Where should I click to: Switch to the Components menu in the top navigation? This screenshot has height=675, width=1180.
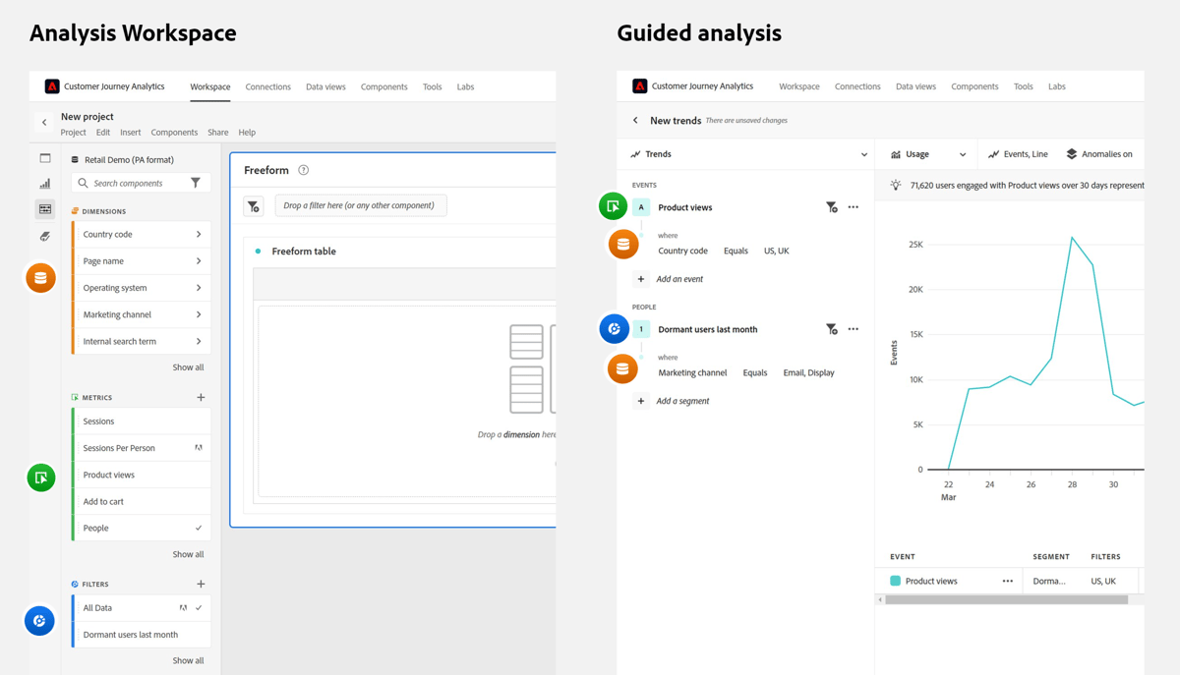tap(383, 86)
